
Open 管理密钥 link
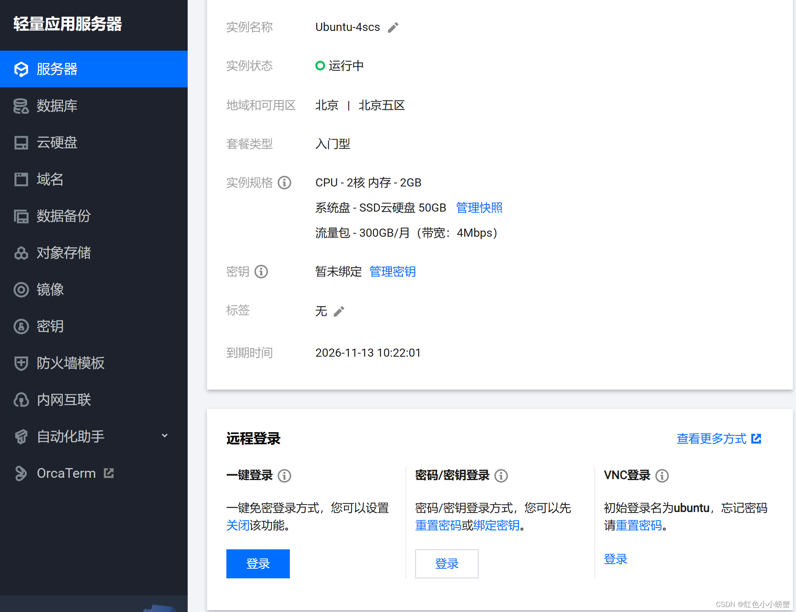coord(392,272)
